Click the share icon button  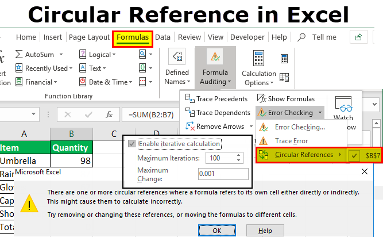pos(358,37)
